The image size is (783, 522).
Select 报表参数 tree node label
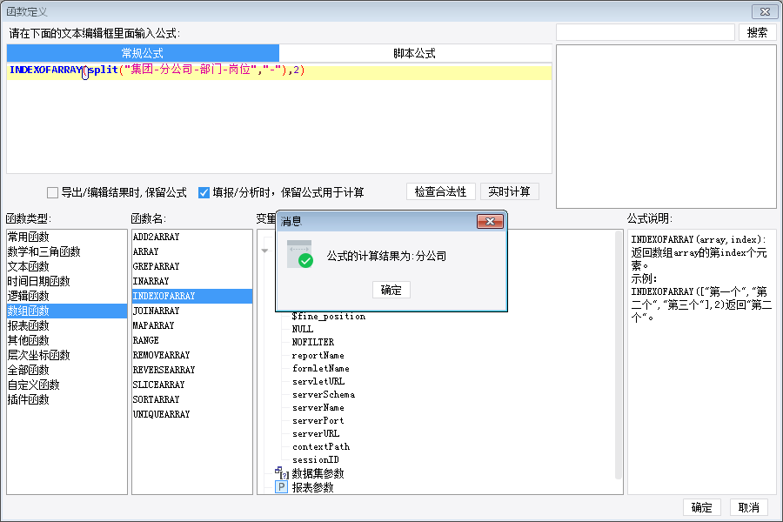click(312, 487)
